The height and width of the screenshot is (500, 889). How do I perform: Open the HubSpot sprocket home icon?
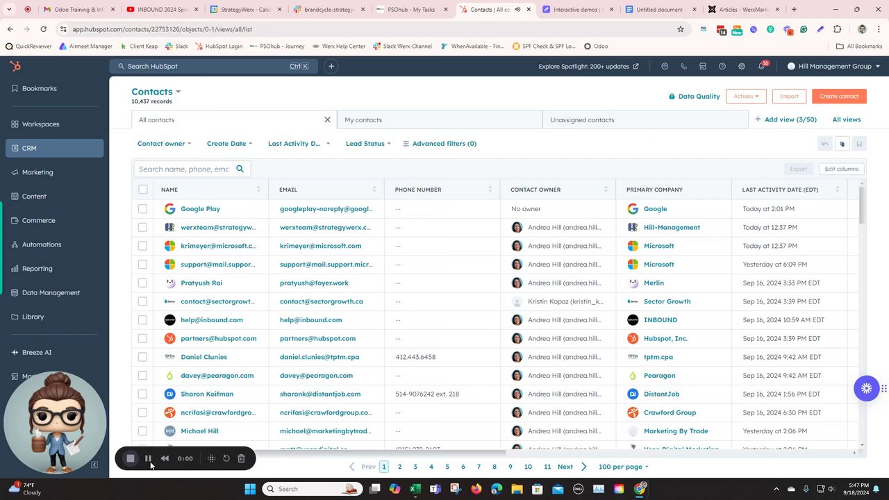(15, 66)
